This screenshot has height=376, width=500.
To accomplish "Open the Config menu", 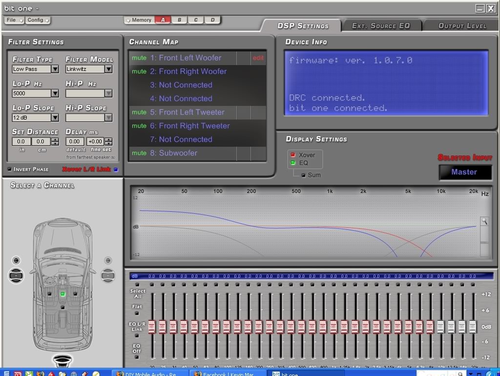I will pos(38,20).
